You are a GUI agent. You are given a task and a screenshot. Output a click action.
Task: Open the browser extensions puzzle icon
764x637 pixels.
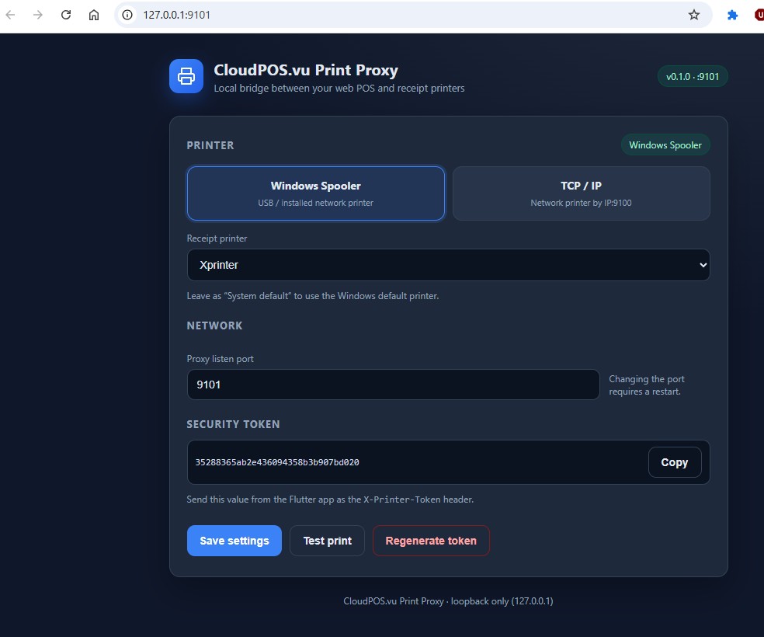click(x=732, y=15)
